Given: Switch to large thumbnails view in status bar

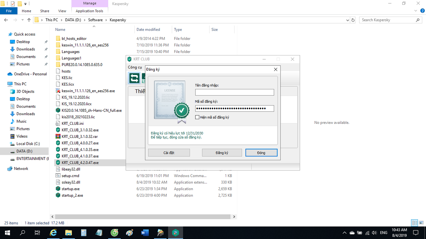Looking at the screenshot, I should (421, 223).
